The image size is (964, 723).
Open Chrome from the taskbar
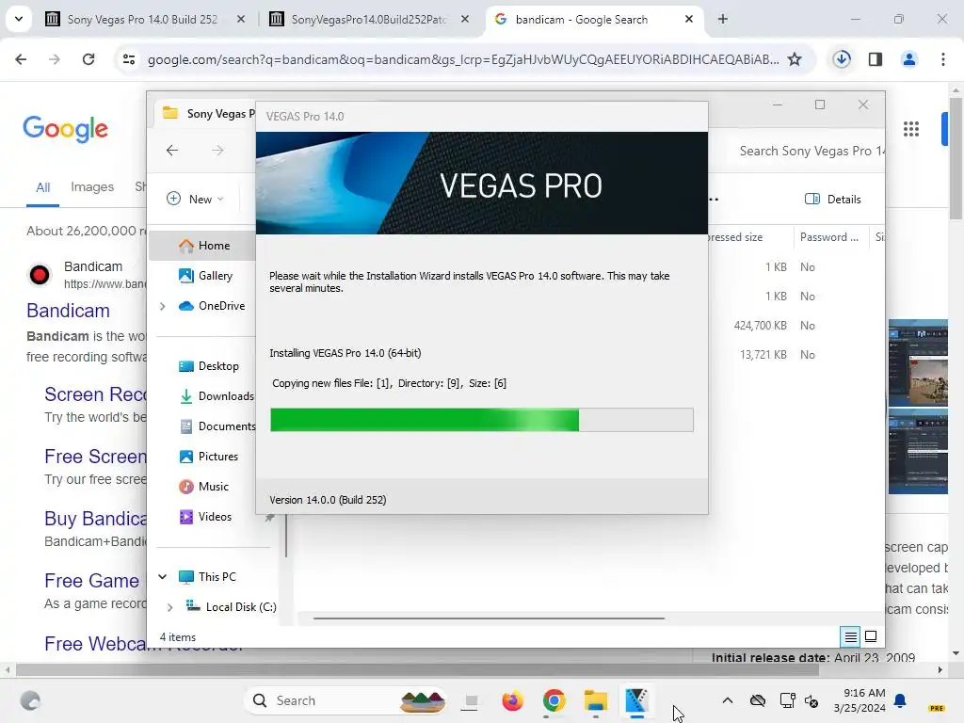coord(554,700)
